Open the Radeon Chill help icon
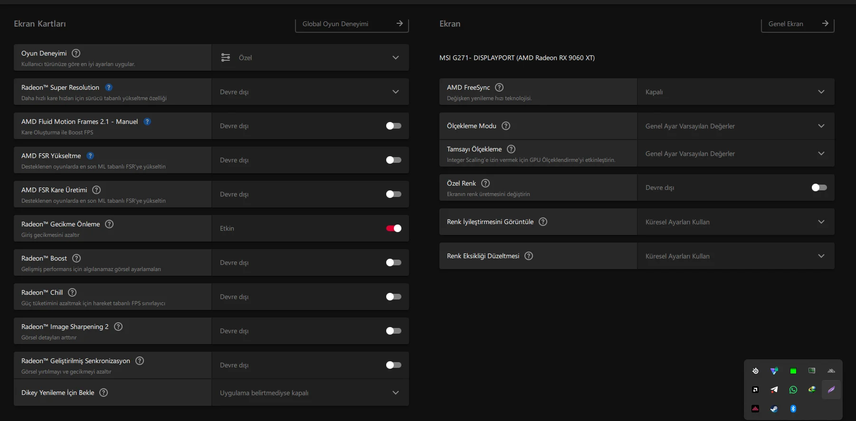Viewport: 856px width, 421px height. point(72,292)
